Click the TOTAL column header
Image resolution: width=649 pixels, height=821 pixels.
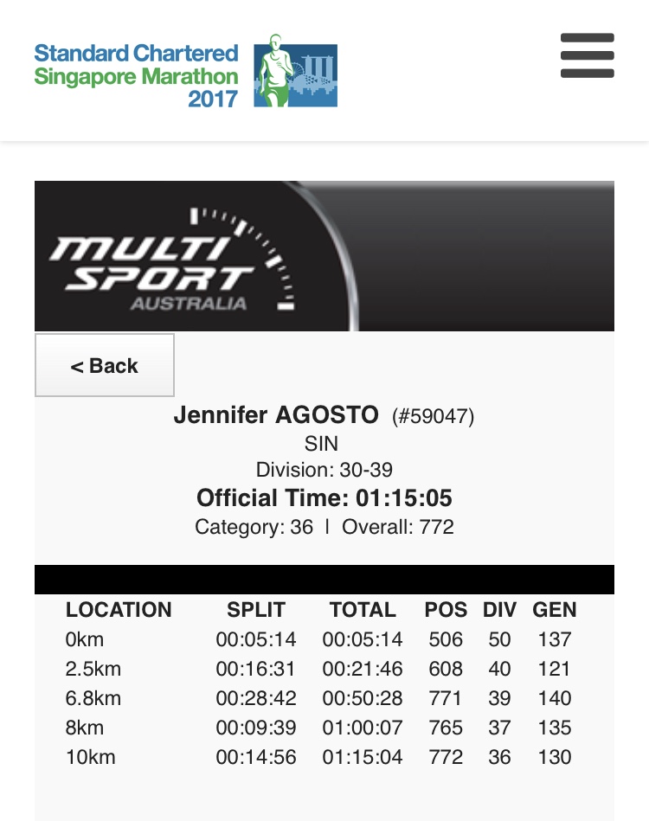pos(363,609)
